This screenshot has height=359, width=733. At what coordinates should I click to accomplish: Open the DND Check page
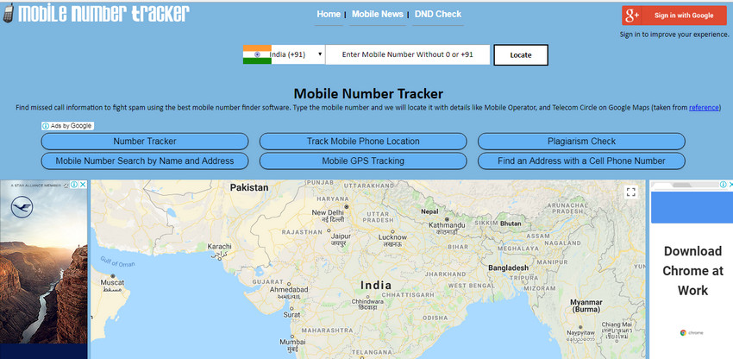tap(436, 15)
